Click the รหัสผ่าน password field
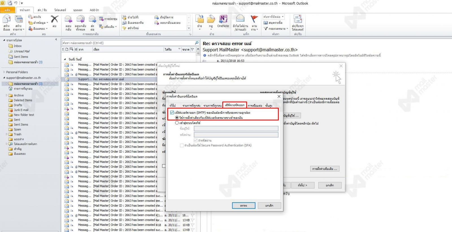The height and width of the screenshot is (232, 452). 236,135
